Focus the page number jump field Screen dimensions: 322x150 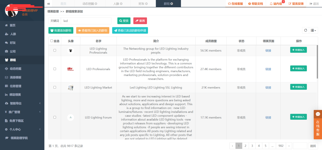point(300,146)
